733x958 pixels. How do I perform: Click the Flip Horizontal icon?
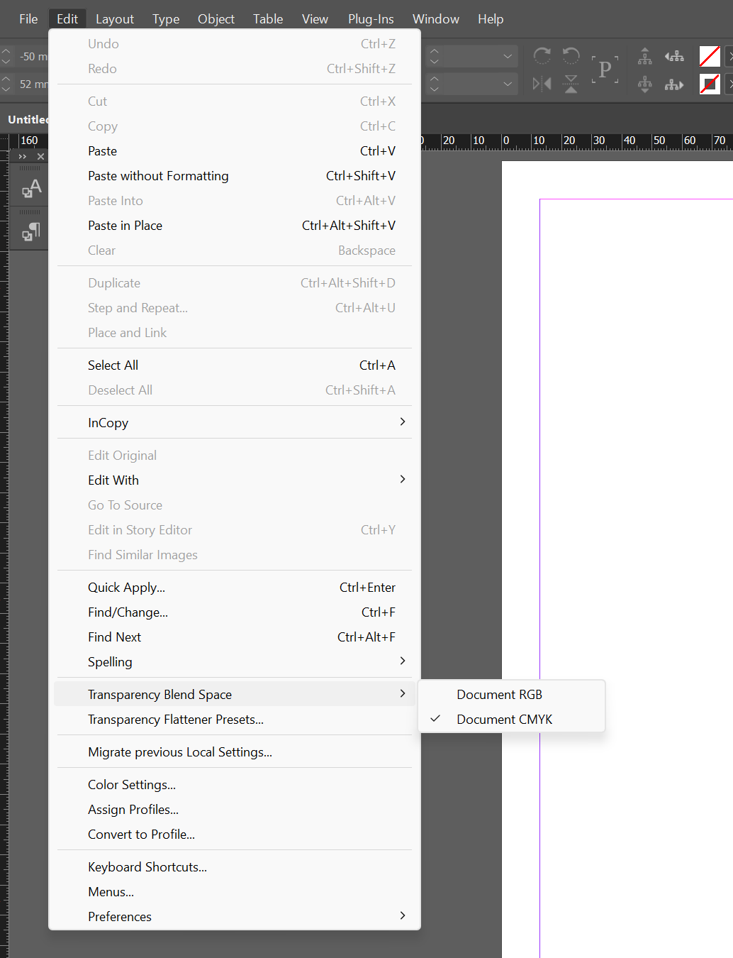(x=542, y=84)
